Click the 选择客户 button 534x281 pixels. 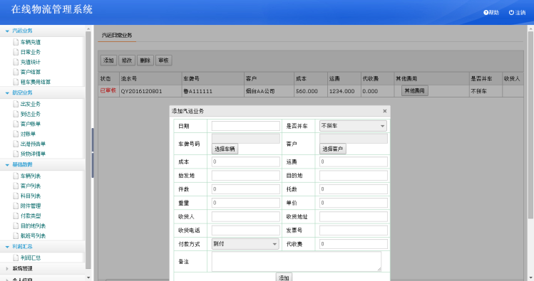[332, 149]
